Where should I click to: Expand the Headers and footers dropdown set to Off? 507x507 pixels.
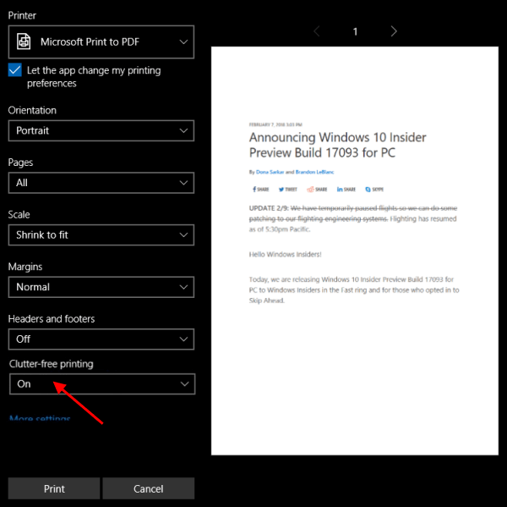pyautogui.click(x=101, y=339)
